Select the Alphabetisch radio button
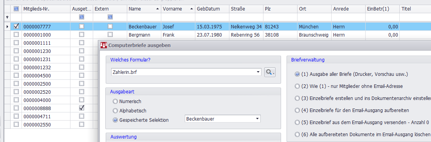The image size is (431, 142). pyautogui.click(x=115, y=111)
